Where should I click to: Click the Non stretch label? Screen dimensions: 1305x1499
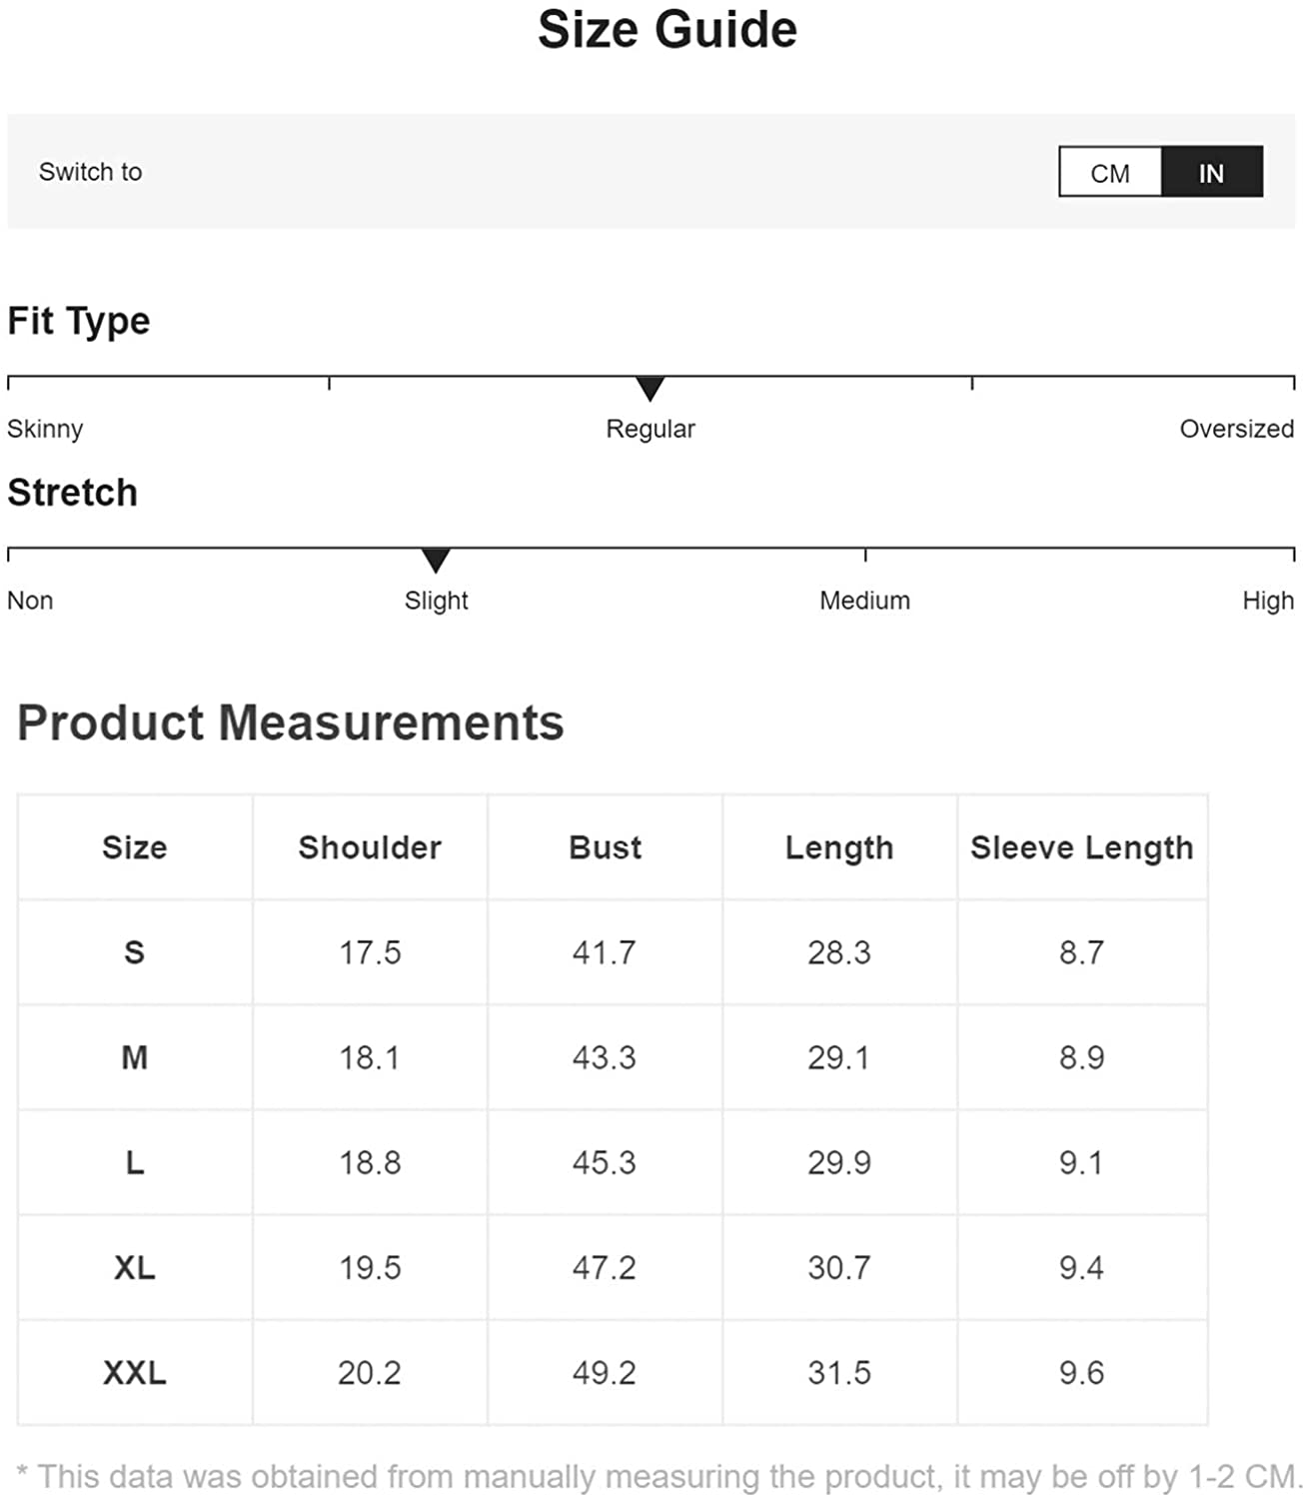point(30,601)
